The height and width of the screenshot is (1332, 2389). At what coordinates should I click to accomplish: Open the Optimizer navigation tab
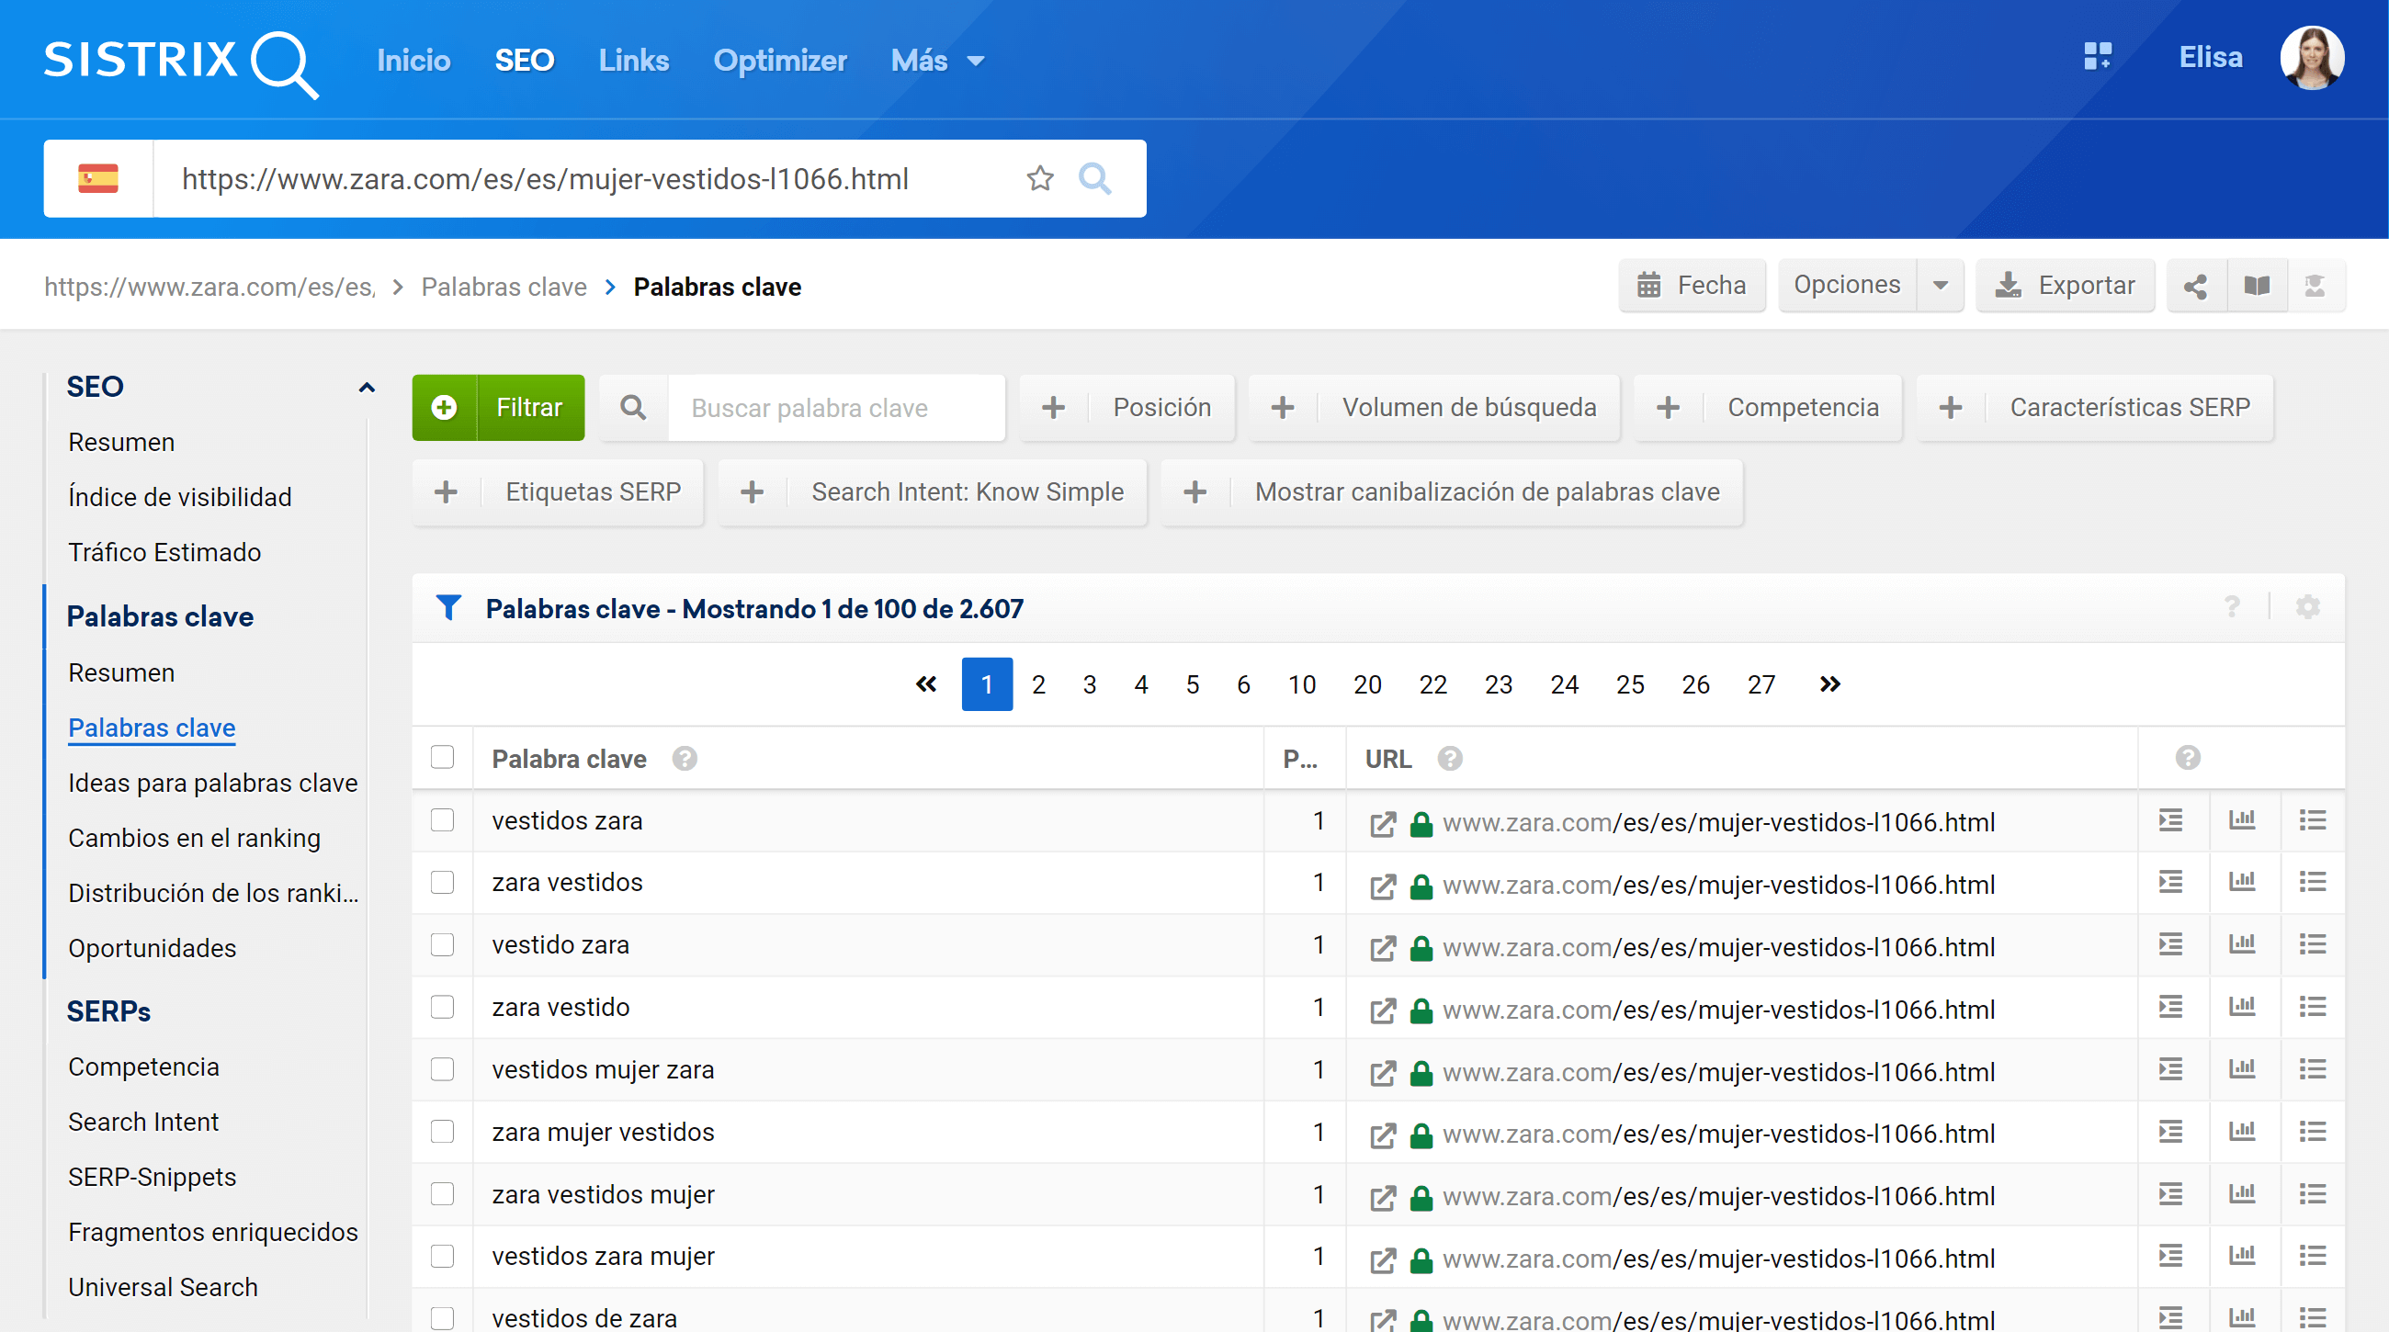coord(779,62)
